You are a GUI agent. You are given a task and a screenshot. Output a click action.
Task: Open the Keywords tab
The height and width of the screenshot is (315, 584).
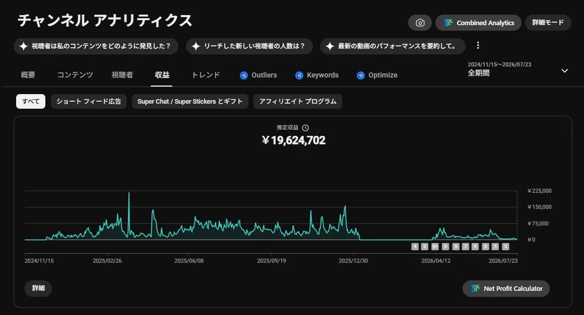click(x=317, y=75)
